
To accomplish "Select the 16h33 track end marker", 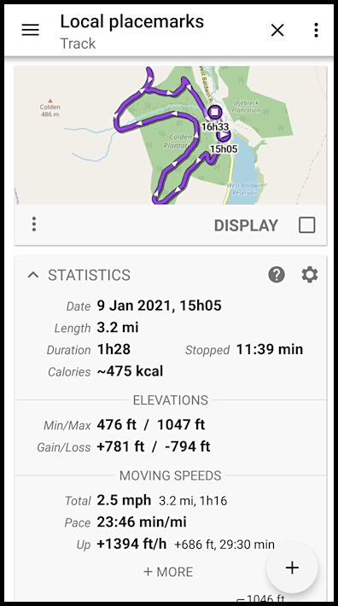I will tap(214, 113).
